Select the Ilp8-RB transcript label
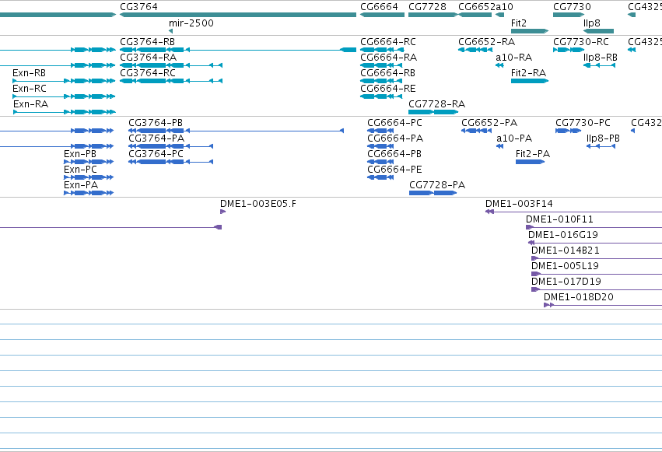 (601, 58)
